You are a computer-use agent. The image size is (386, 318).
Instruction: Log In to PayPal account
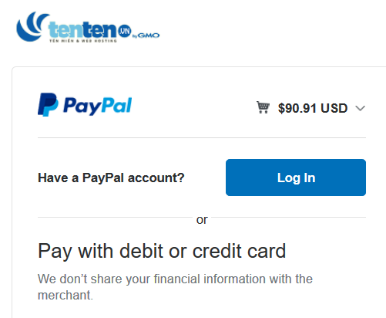click(x=296, y=178)
